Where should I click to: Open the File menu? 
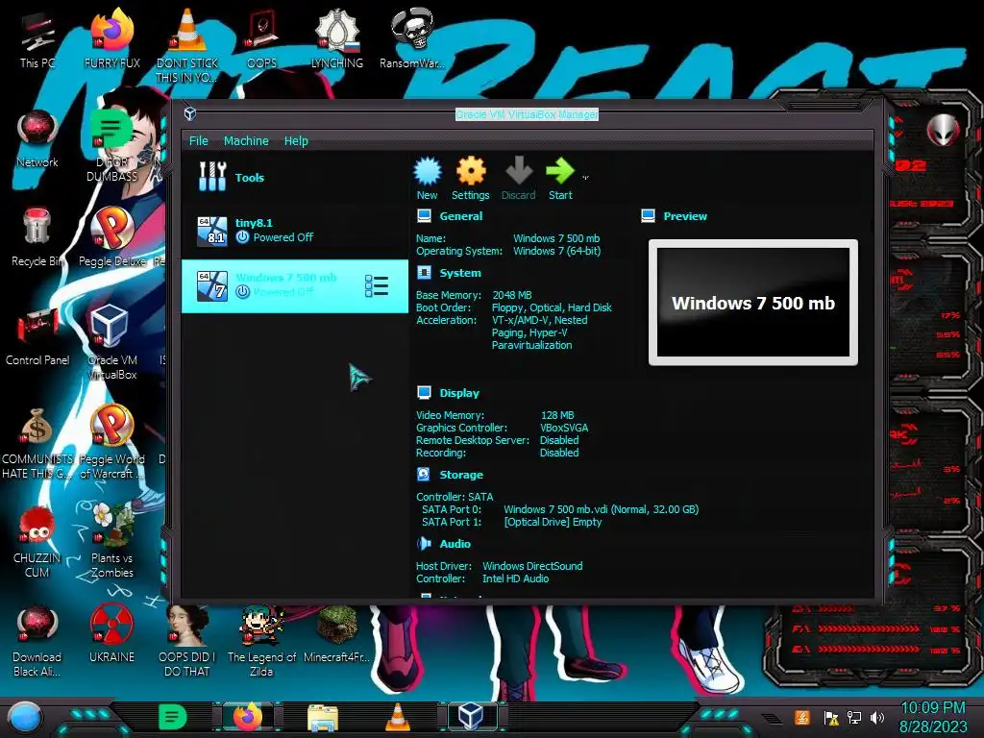(198, 140)
